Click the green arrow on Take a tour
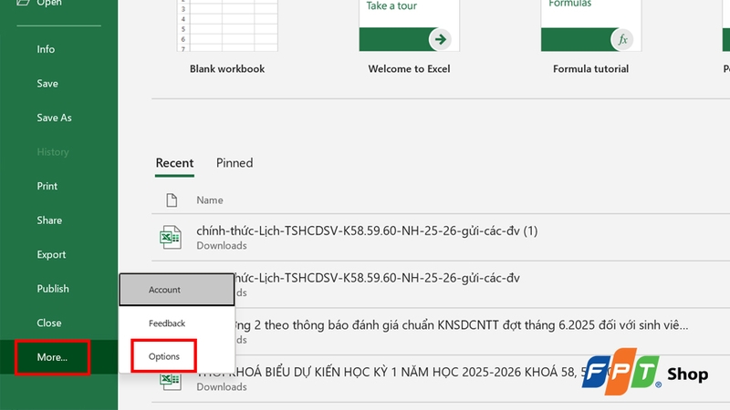Image resolution: width=730 pixels, height=410 pixels. 440,39
